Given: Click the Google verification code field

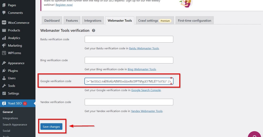Looking at the screenshot, I should pyautogui.click(x=129, y=81).
